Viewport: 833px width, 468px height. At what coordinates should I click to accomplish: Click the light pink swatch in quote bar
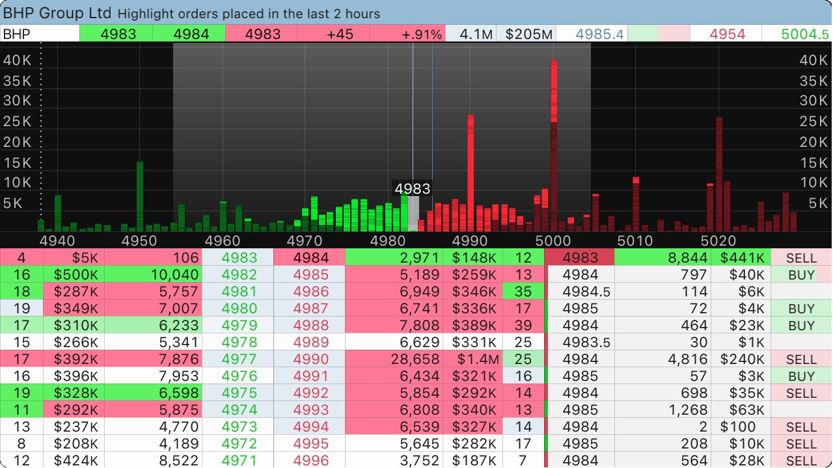(674, 34)
